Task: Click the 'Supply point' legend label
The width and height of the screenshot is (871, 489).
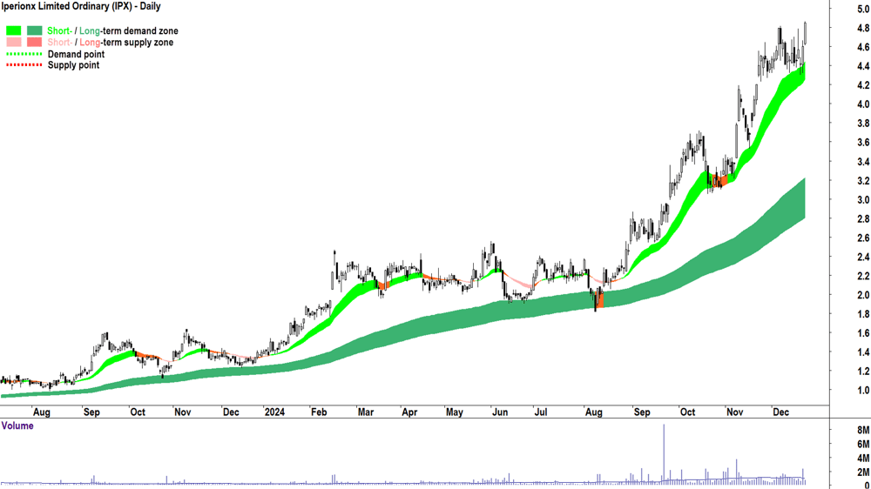Action: click(73, 65)
